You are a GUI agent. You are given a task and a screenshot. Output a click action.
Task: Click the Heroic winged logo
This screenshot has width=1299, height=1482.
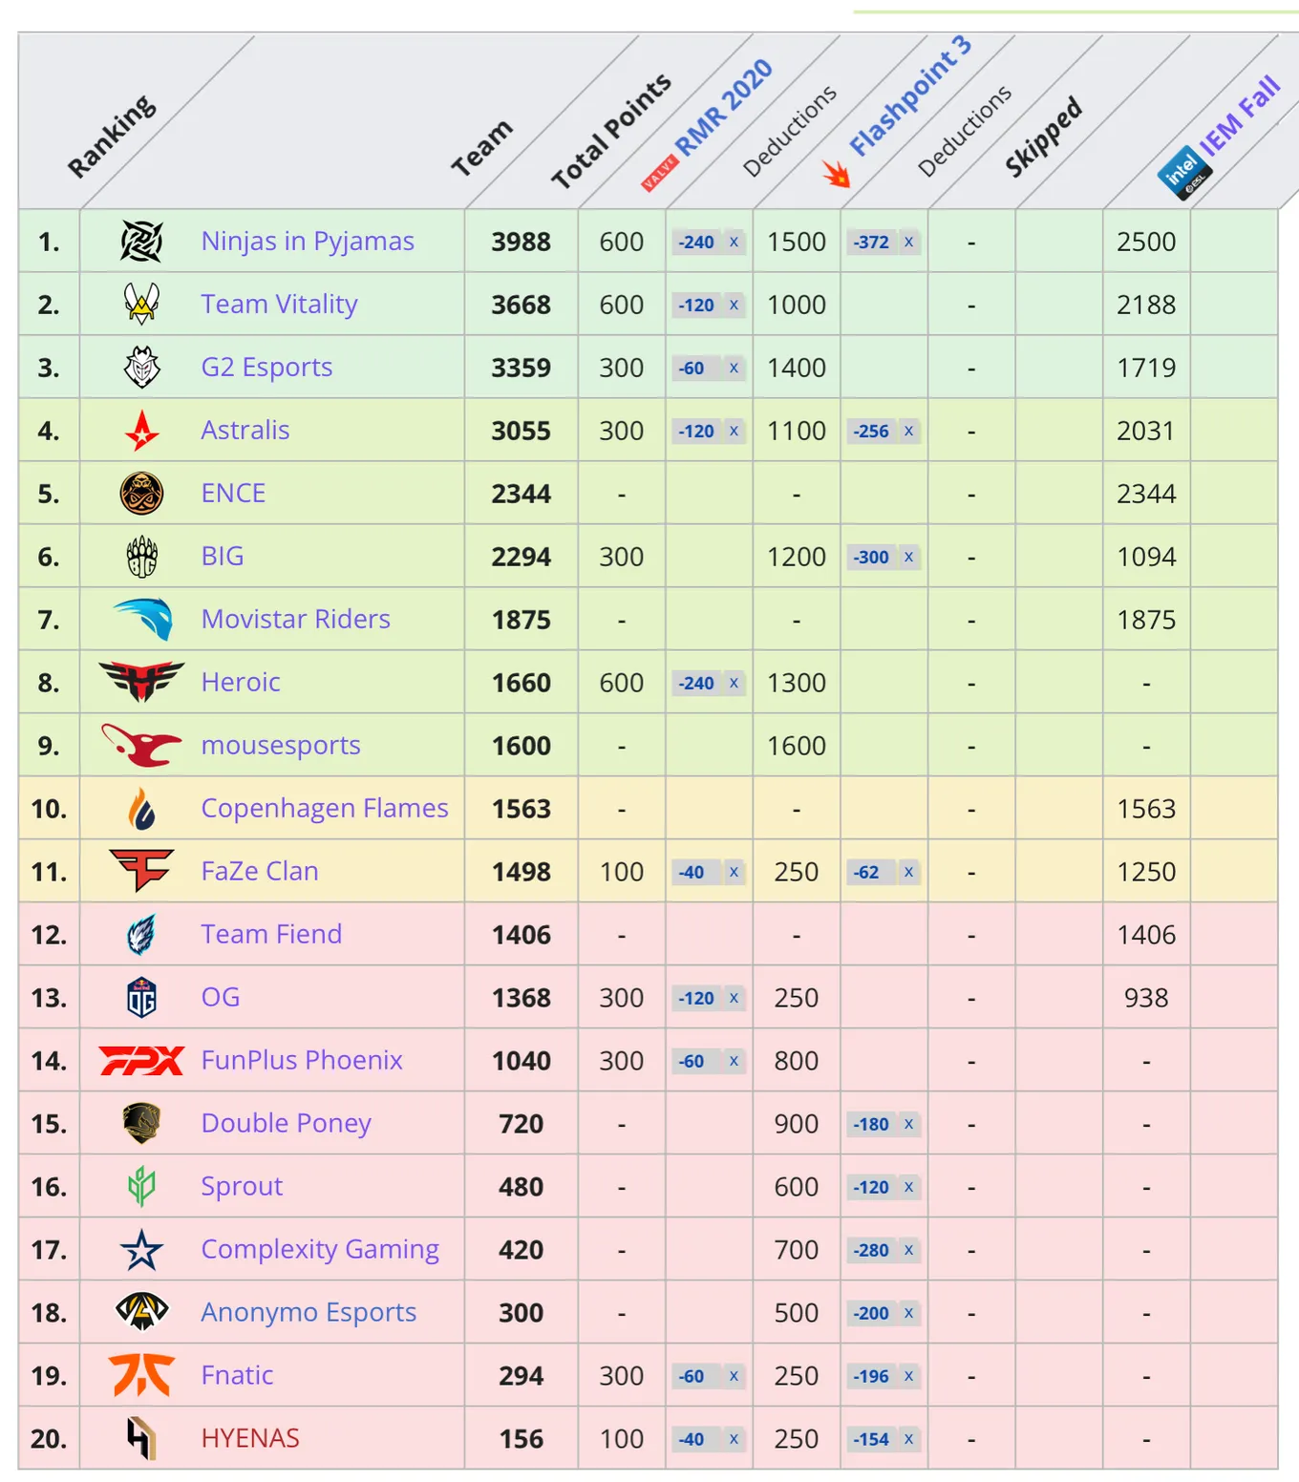coord(141,682)
